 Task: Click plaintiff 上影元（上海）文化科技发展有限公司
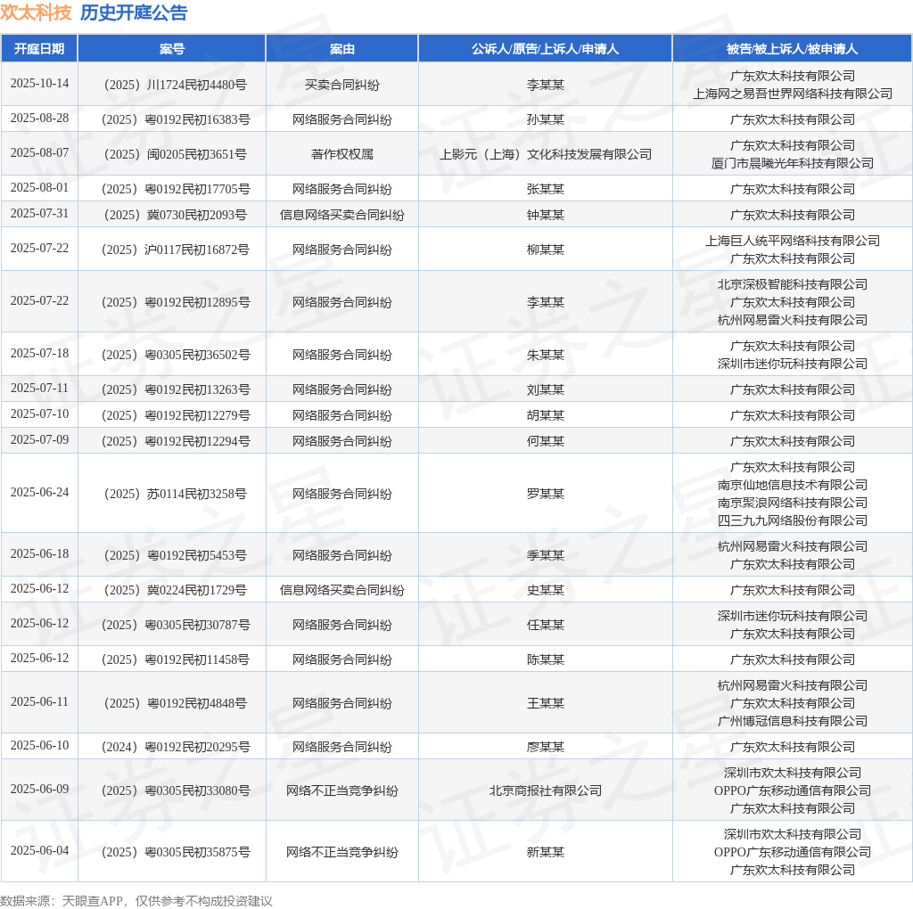(545, 155)
